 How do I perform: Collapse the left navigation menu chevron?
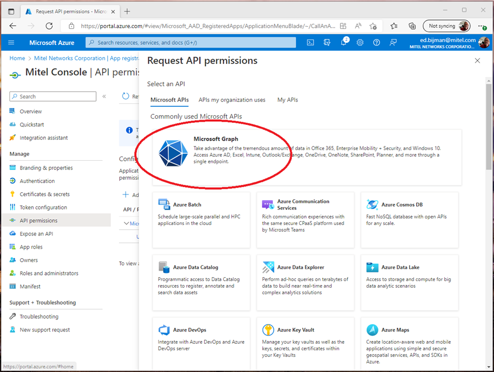104,96
